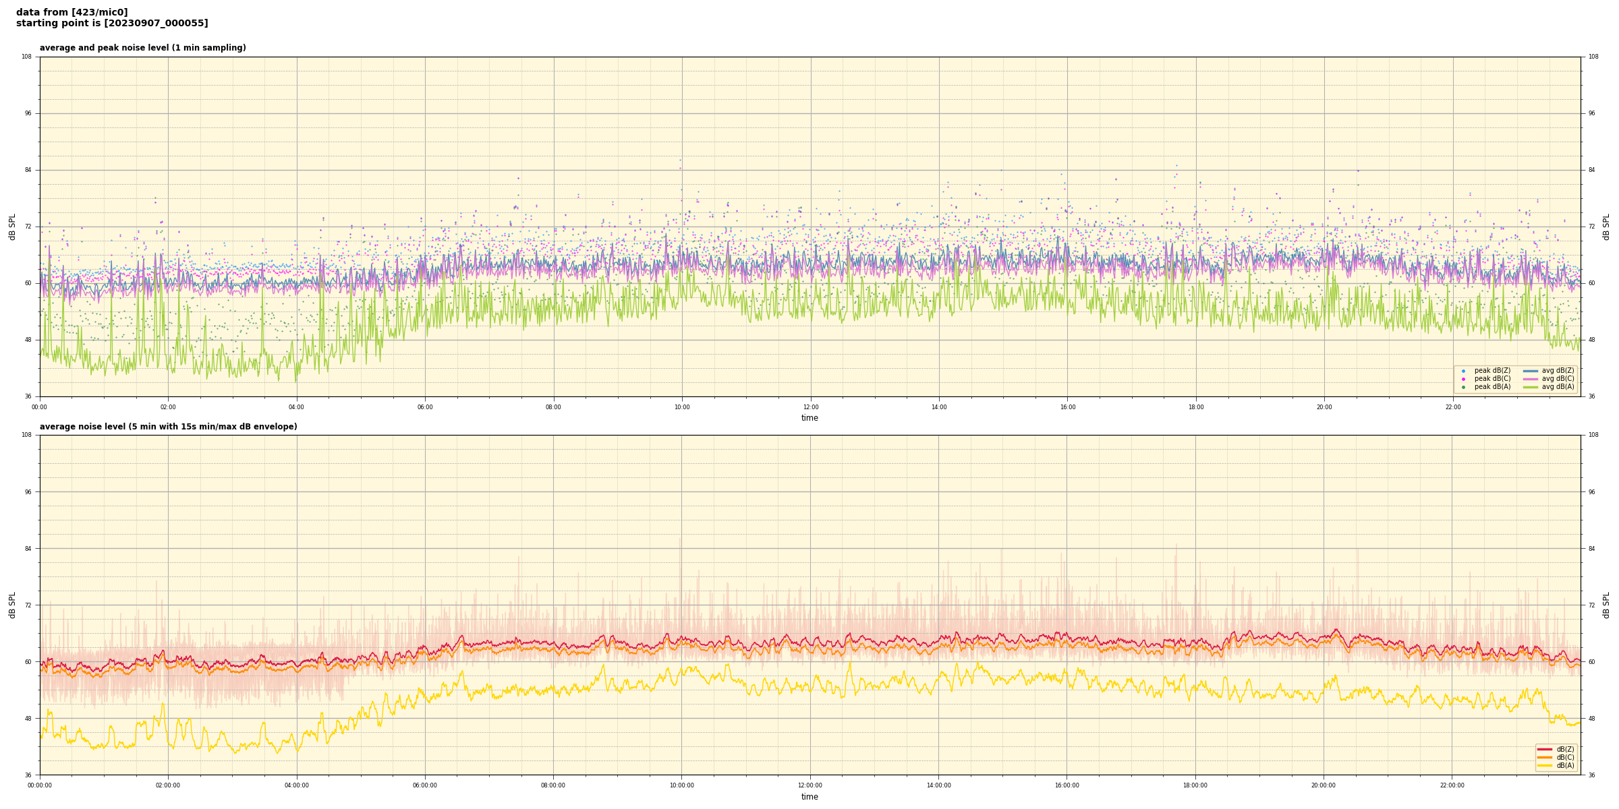Screen dimensions: 1619x809
Task: Click the 18:00:00 tick on the bottom chart
Action: [x=1195, y=785]
